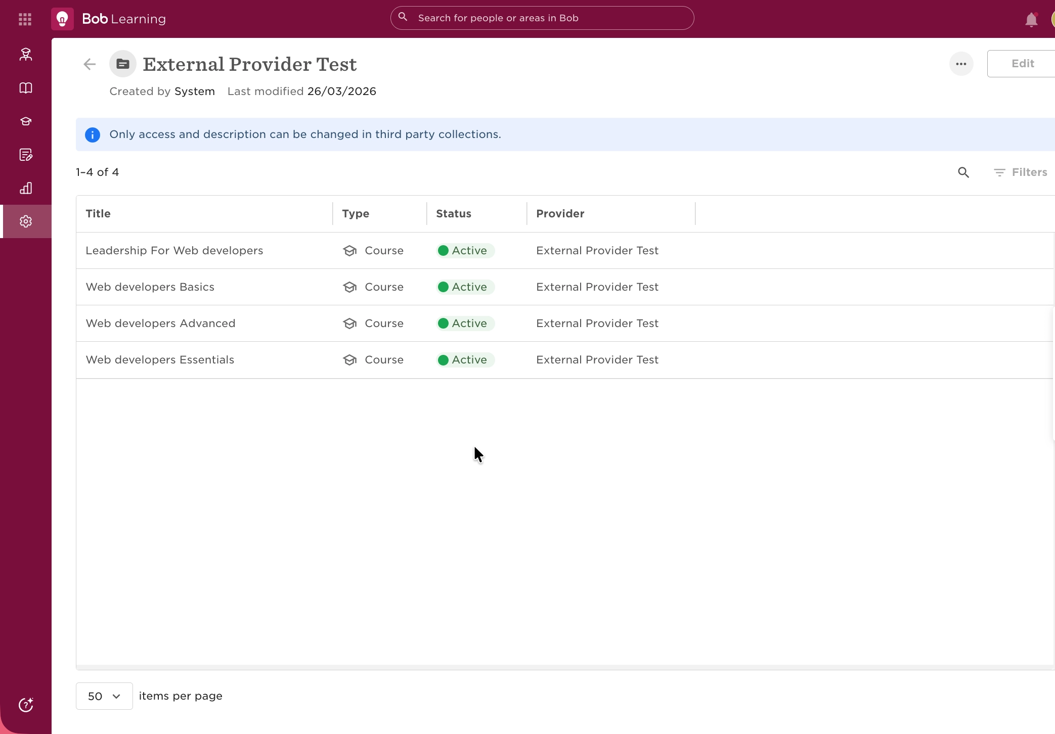The image size is (1055, 734).
Task: Open Leadership For Web developers course row
Action: (x=174, y=251)
